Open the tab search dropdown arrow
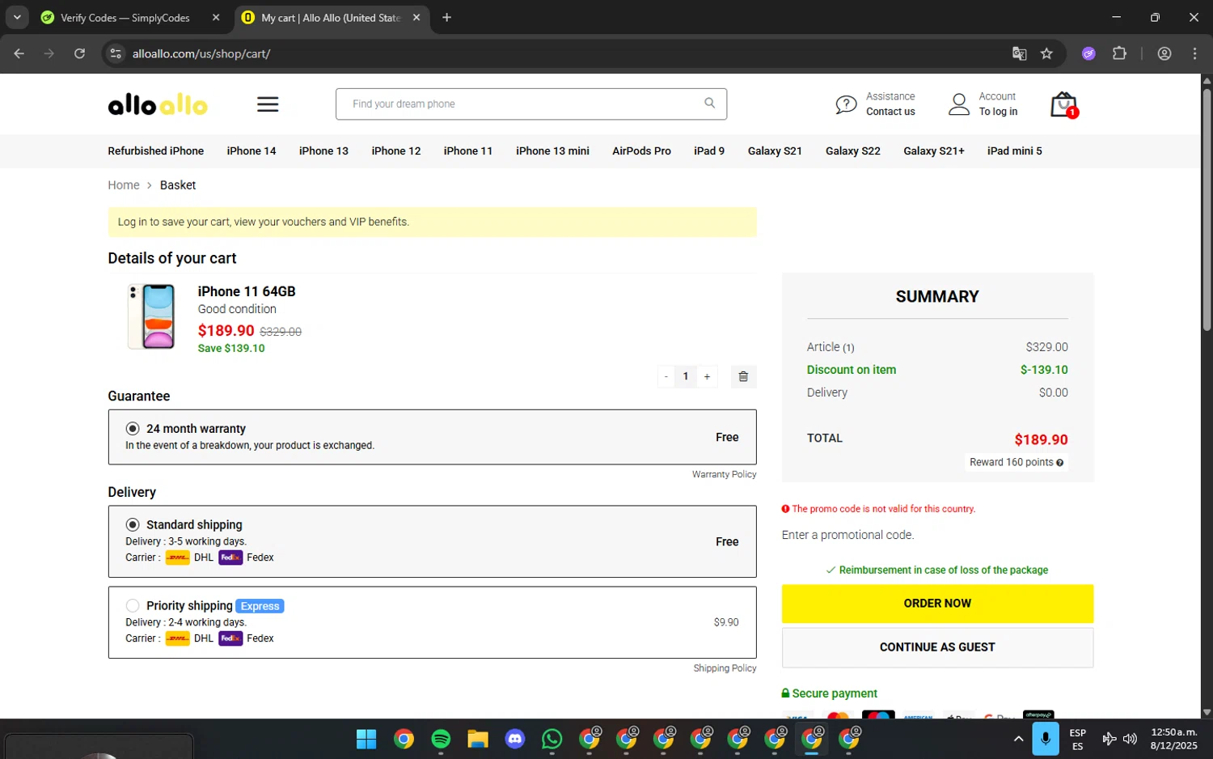 click(17, 17)
